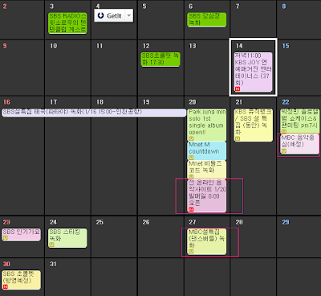Viewport: 321px width, 296px height.
Task: Select date number 31
Action: coord(53,264)
